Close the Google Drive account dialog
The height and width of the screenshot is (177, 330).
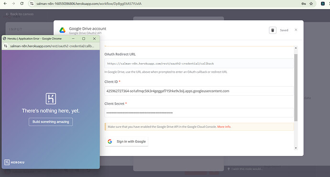point(296,30)
